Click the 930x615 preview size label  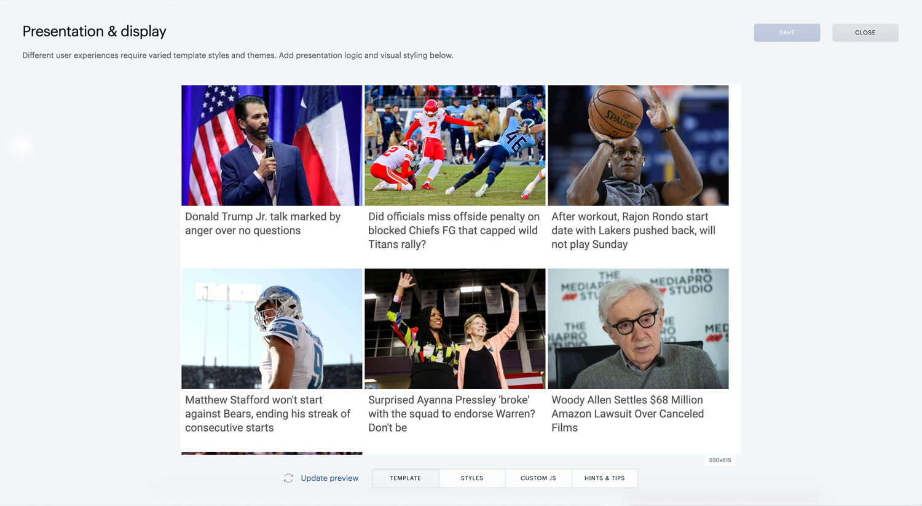[720, 460]
